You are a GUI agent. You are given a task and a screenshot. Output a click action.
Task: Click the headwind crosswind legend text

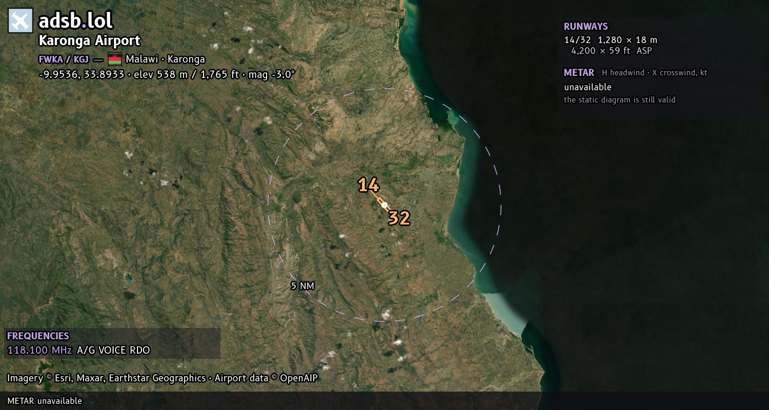click(x=655, y=73)
